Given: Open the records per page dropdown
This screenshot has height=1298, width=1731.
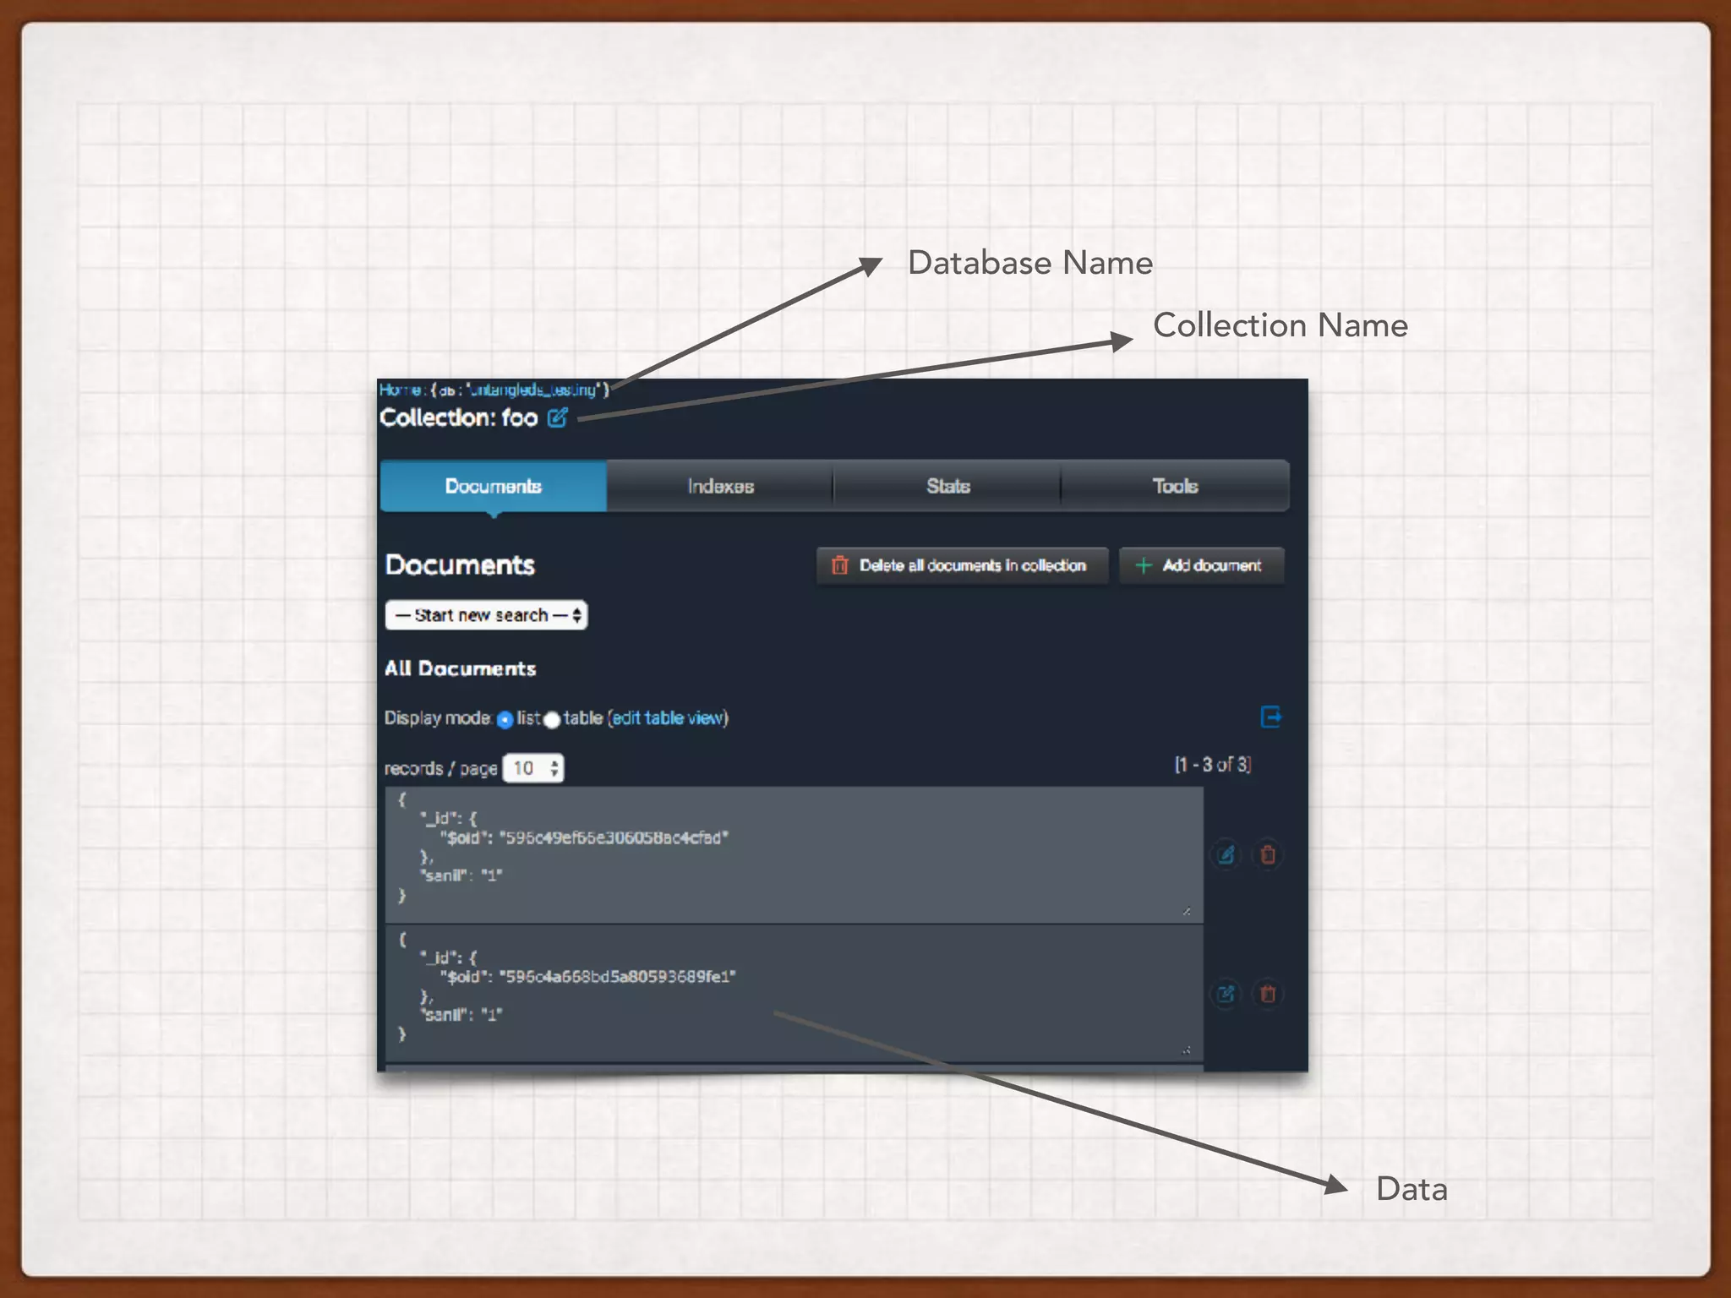Looking at the screenshot, I should point(533,768).
